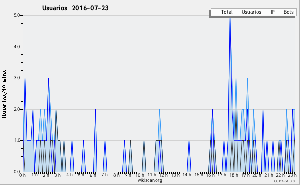Click the '0.0' y-axis value
The width and height of the screenshot is (300, 185).
17,172
